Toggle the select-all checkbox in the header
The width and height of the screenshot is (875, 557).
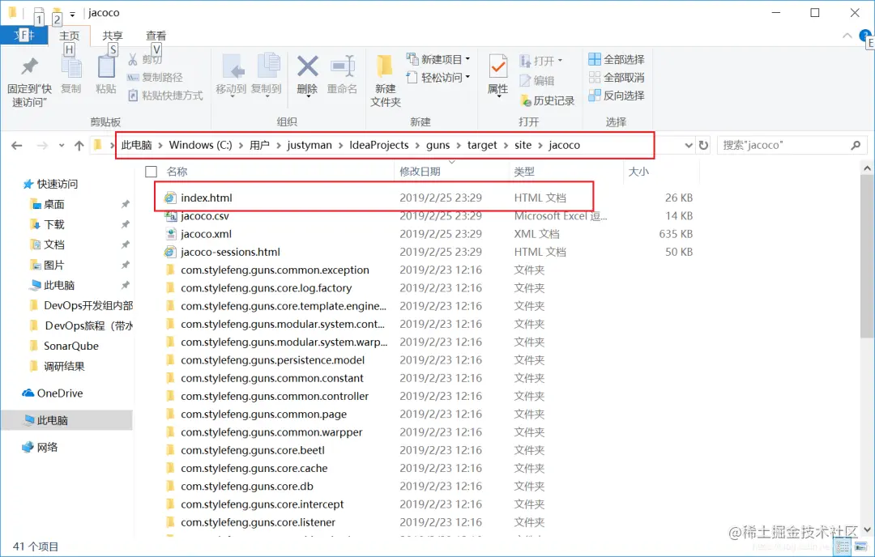151,171
